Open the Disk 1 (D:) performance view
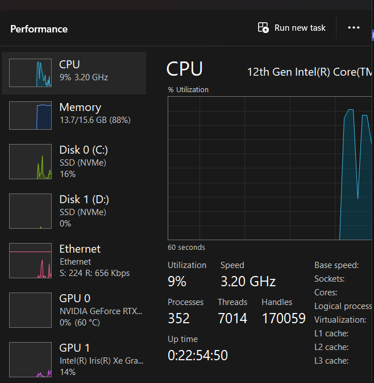 coord(84,211)
